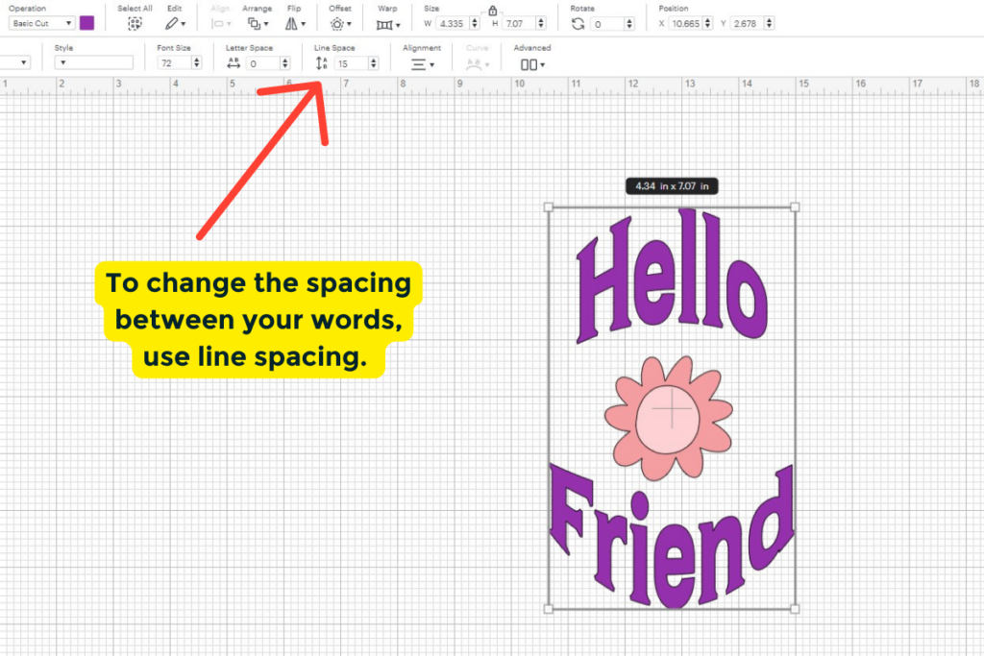Select the Arrange tool icon

254,23
